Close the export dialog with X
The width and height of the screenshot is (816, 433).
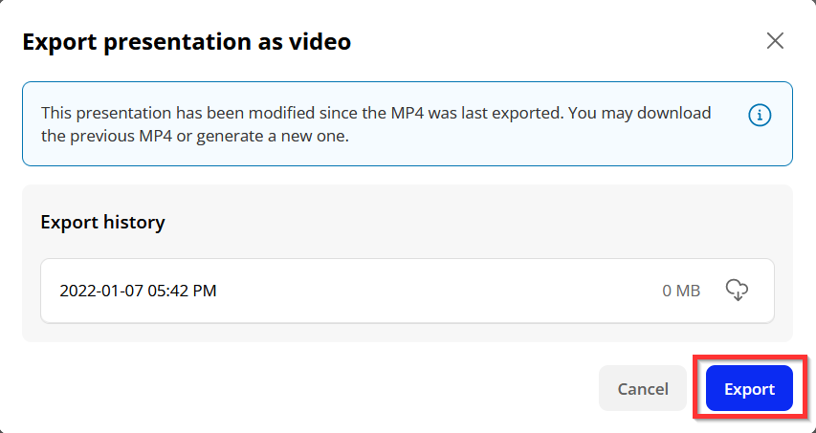click(x=775, y=40)
